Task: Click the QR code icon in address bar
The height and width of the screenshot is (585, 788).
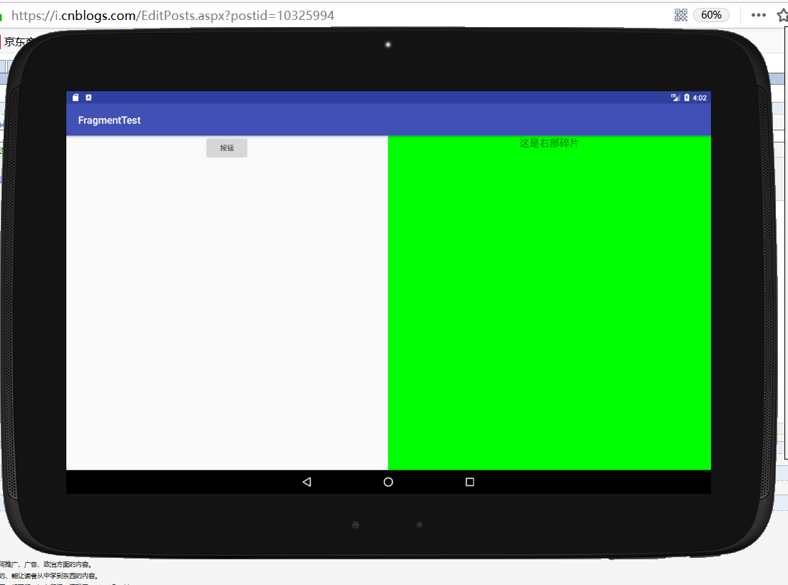Action: [680, 15]
